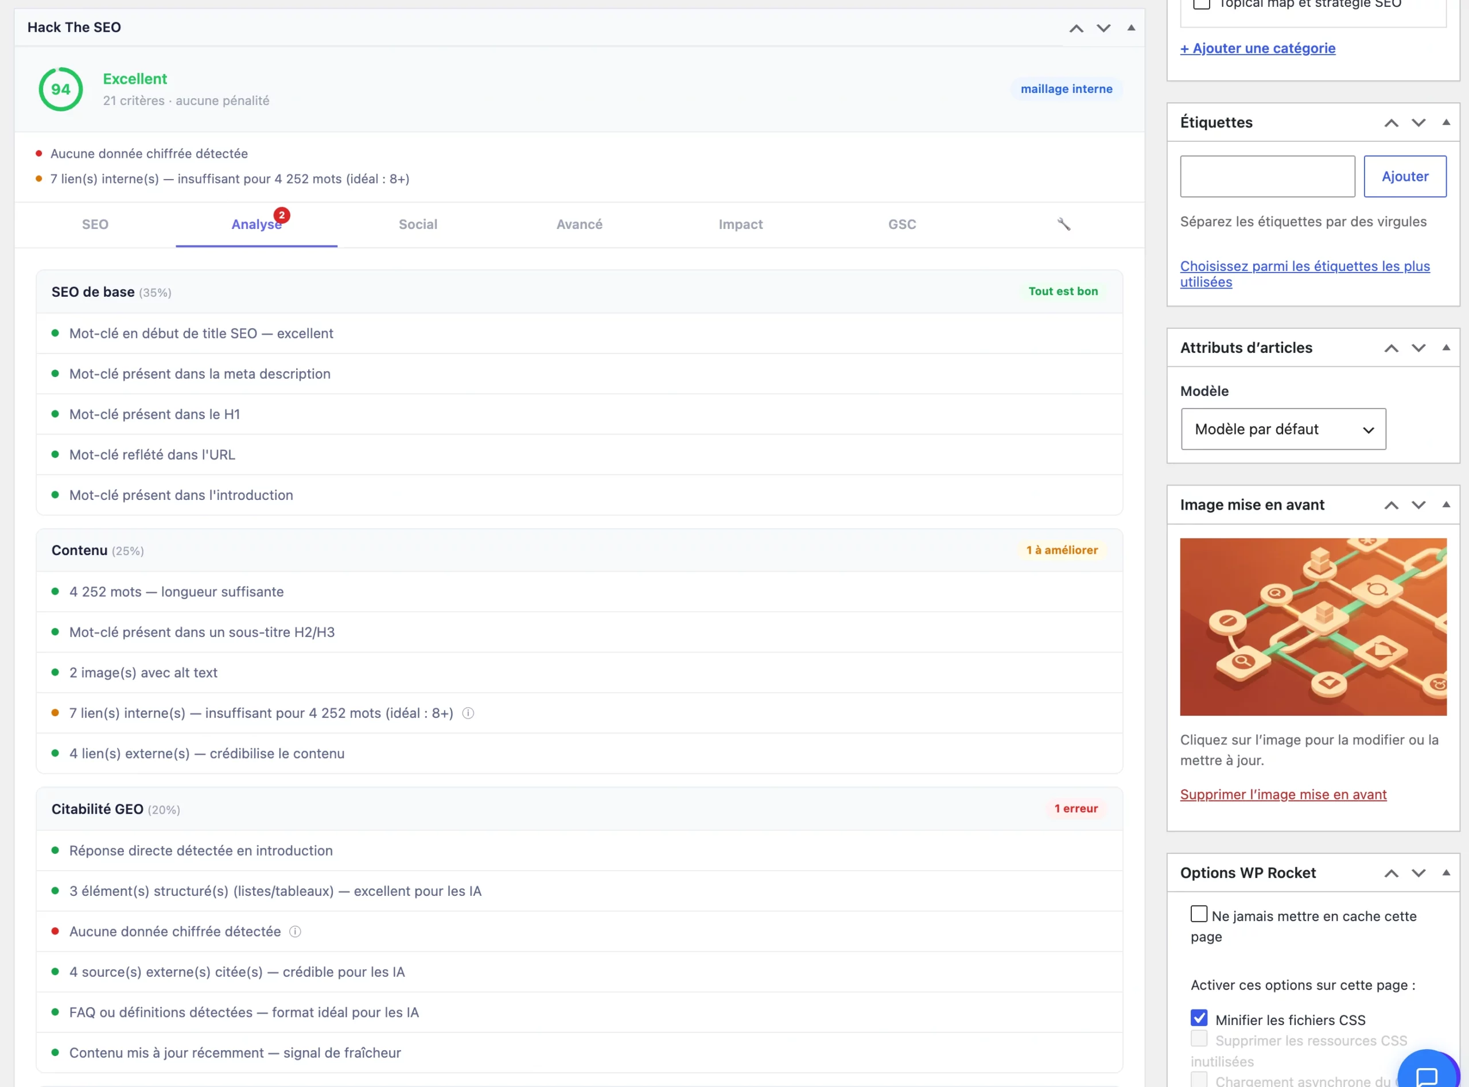Click the SEO de base section header
This screenshot has width=1469, height=1087.
pyautogui.click(x=580, y=292)
